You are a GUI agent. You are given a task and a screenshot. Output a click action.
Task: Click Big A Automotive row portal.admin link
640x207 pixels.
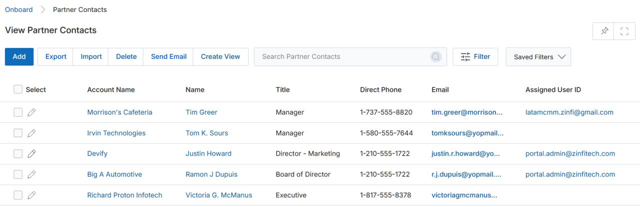[x=570, y=175]
